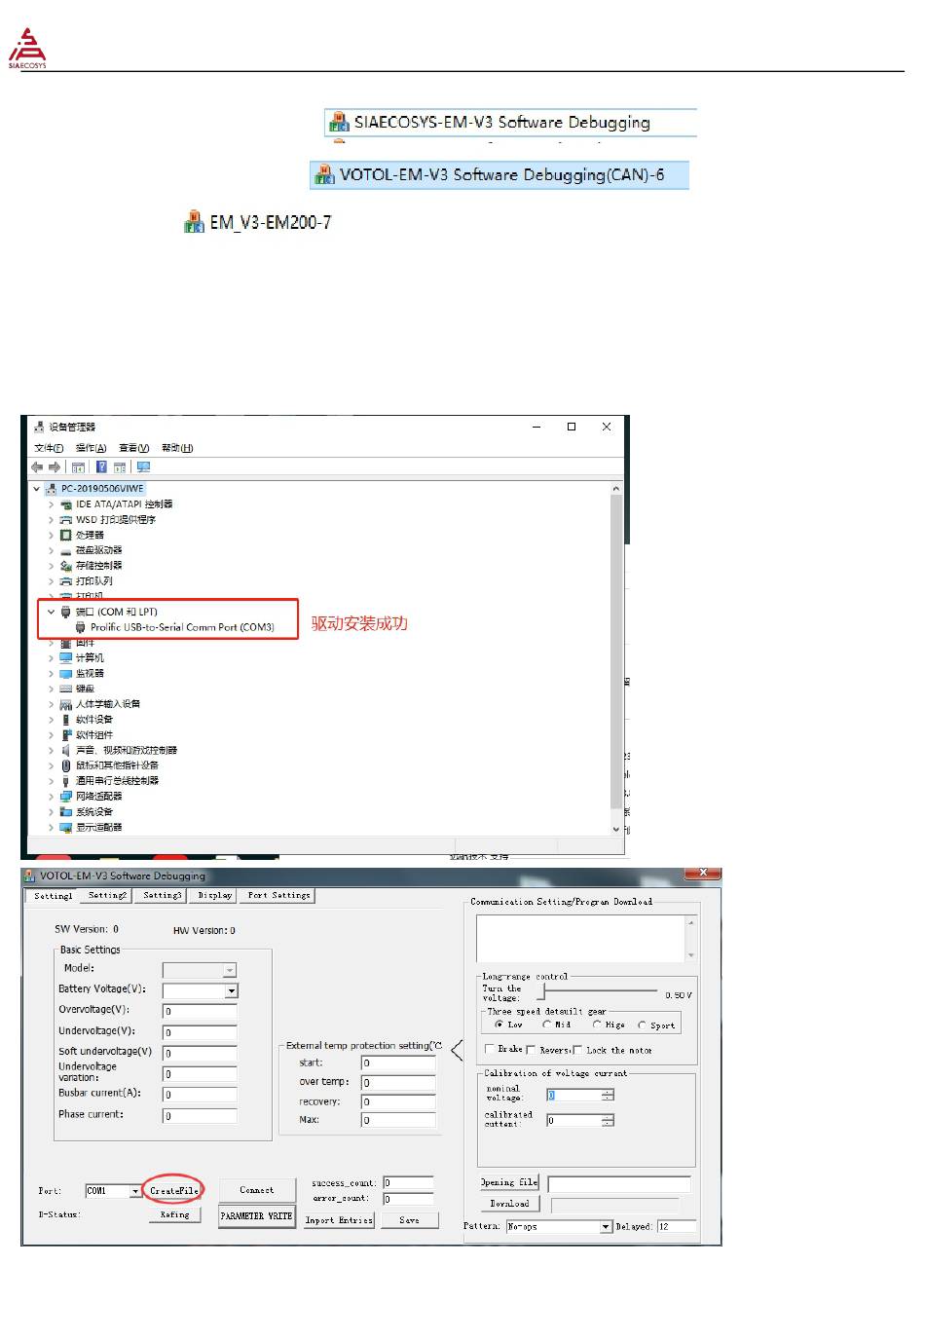
Task: Click the PARAMETER WRITE button
Action: [257, 1216]
